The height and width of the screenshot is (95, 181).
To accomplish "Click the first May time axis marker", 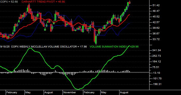I will tap(28, 92).
